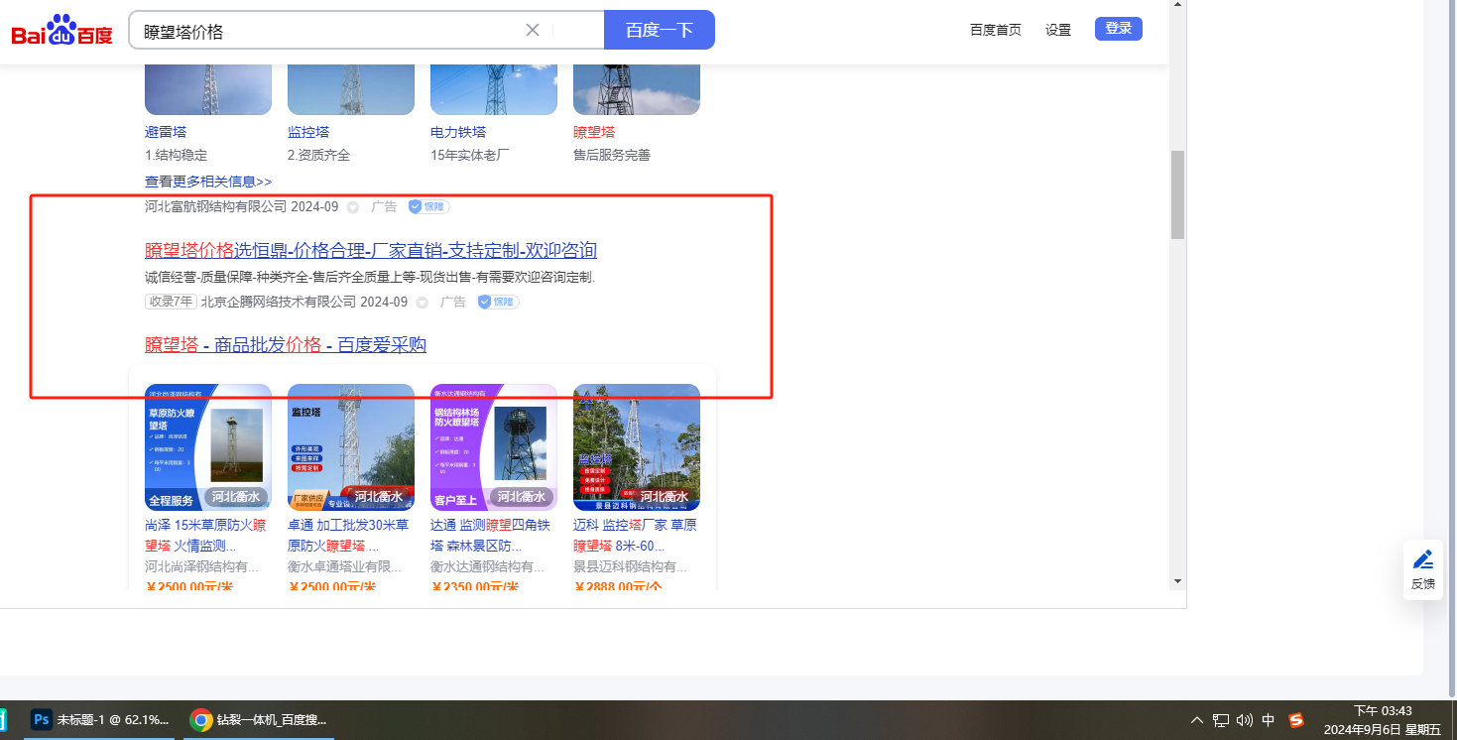Open 查看更多相关信息 link

coord(208,182)
